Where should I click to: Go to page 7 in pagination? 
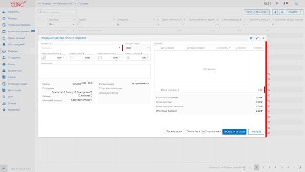coord(295,167)
